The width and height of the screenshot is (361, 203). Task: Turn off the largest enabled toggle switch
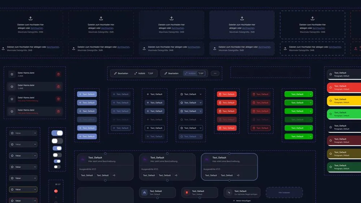tap(57, 133)
